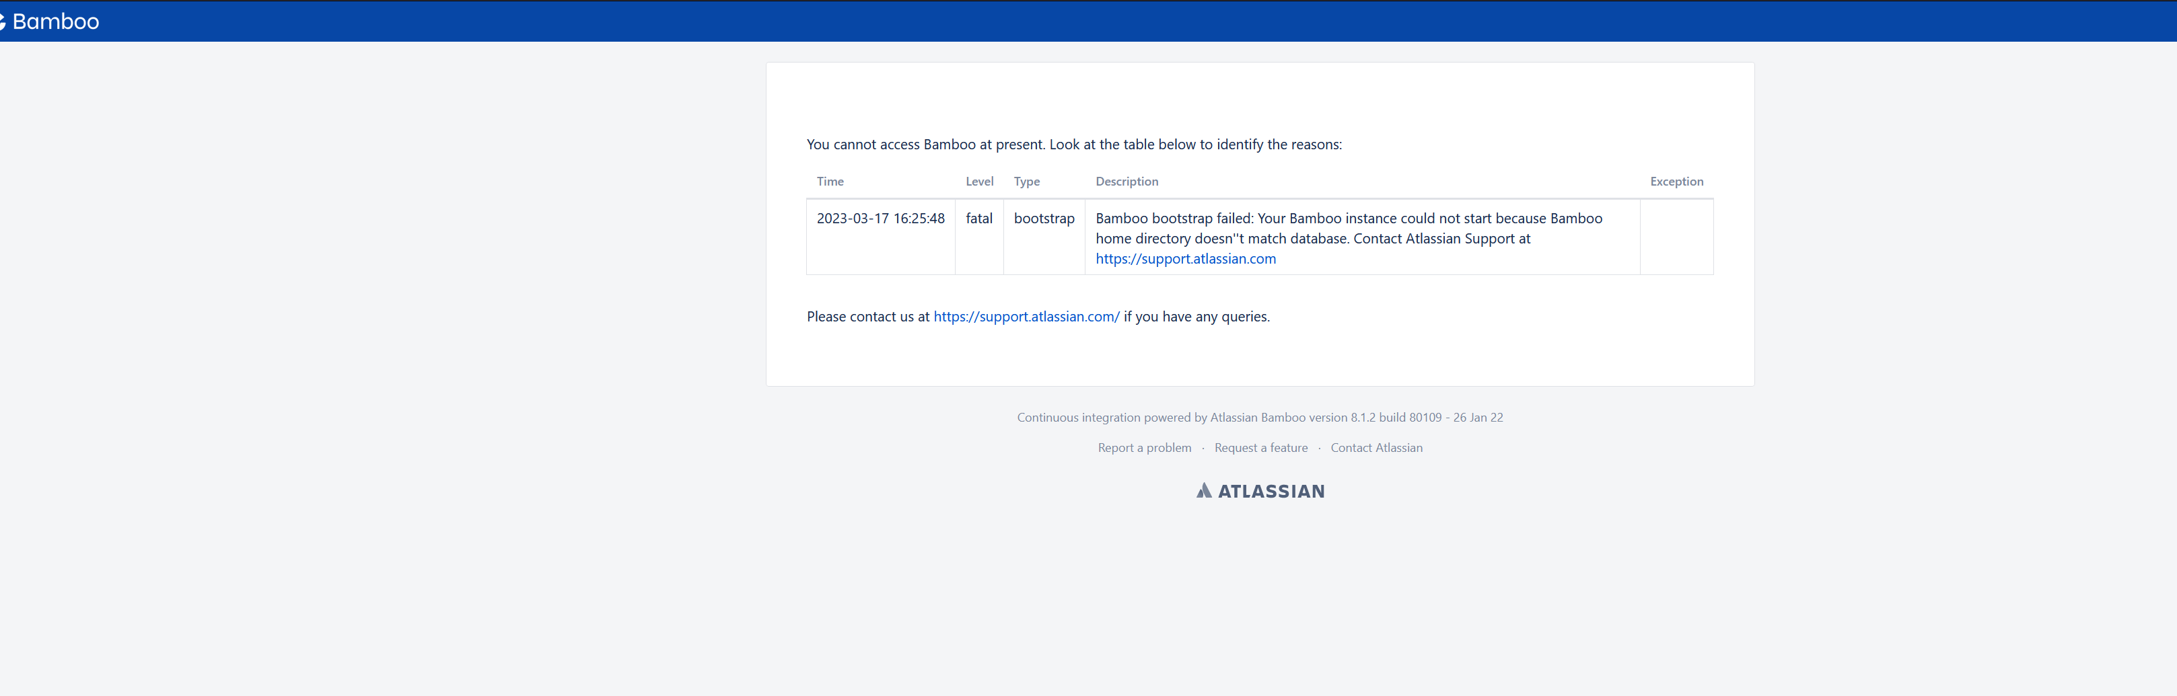This screenshot has height=696, width=2177.
Task: Select the Description column header
Action: [x=1127, y=181]
